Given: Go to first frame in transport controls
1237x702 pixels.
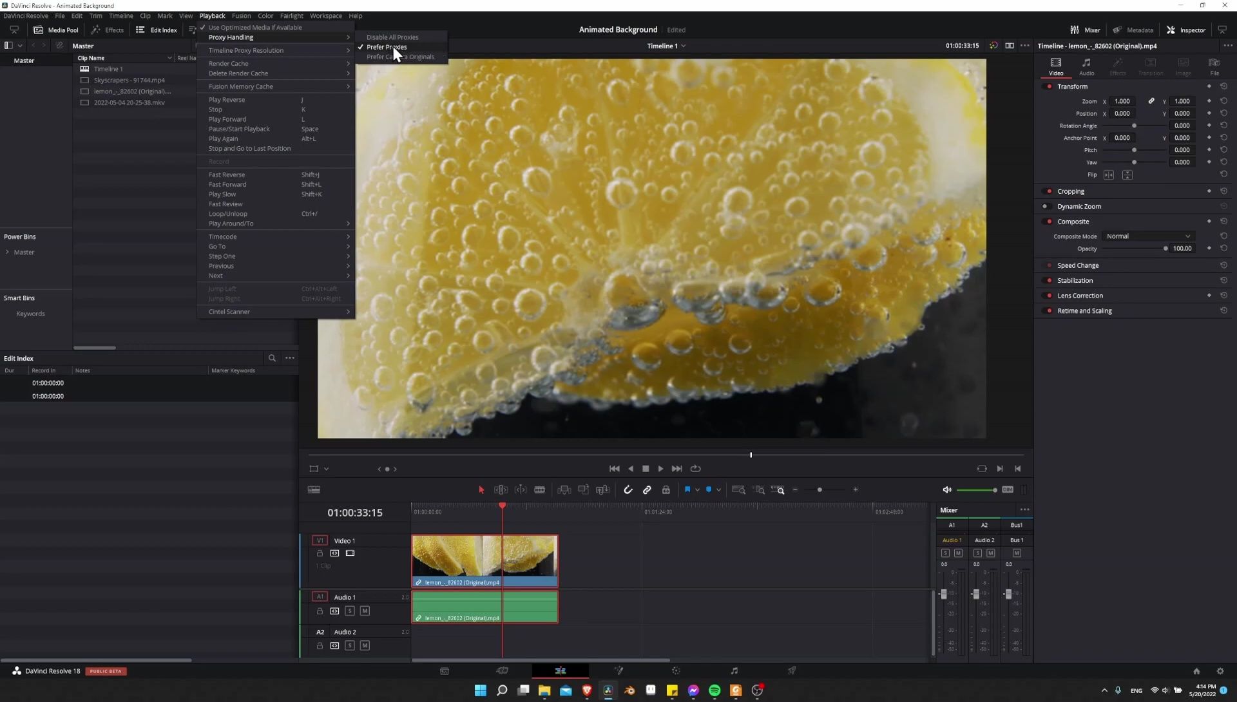Looking at the screenshot, I should [614, 469].
